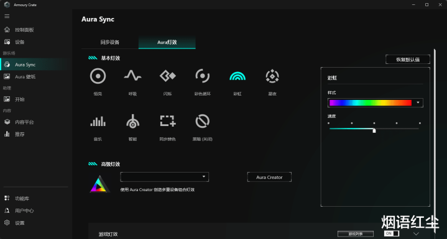This screenshot has height=239, width=447.
Task: Select the 恒亮 static lighting effect
Action: 98,76
